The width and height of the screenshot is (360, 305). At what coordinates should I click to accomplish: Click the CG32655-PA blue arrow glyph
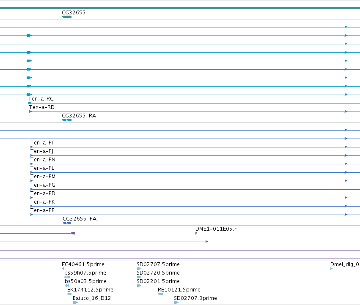pyautogui.click(x=66, y=223)
